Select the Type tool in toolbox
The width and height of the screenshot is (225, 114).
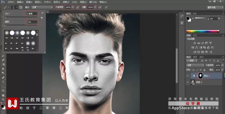(3, 82)
